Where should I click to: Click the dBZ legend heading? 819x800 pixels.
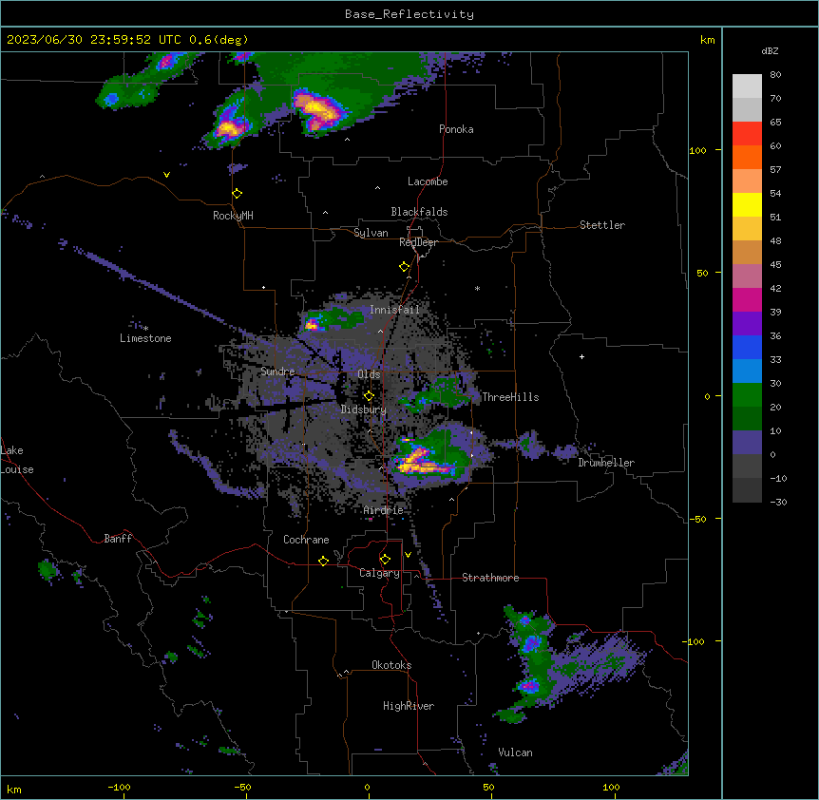pos(770,50)
